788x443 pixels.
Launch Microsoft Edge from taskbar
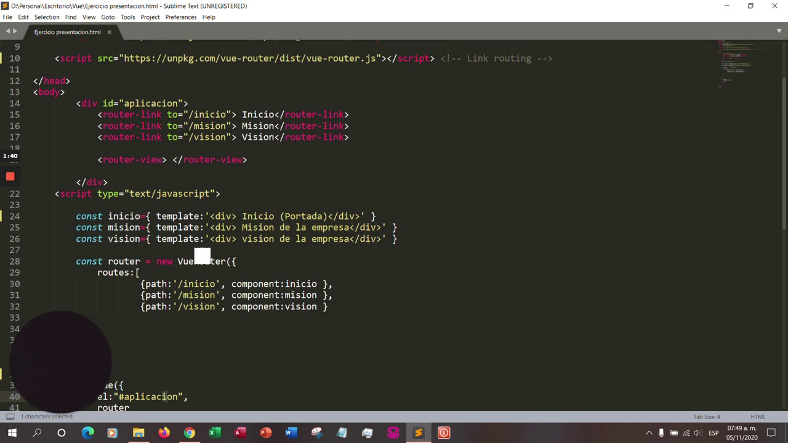point(87,433)
